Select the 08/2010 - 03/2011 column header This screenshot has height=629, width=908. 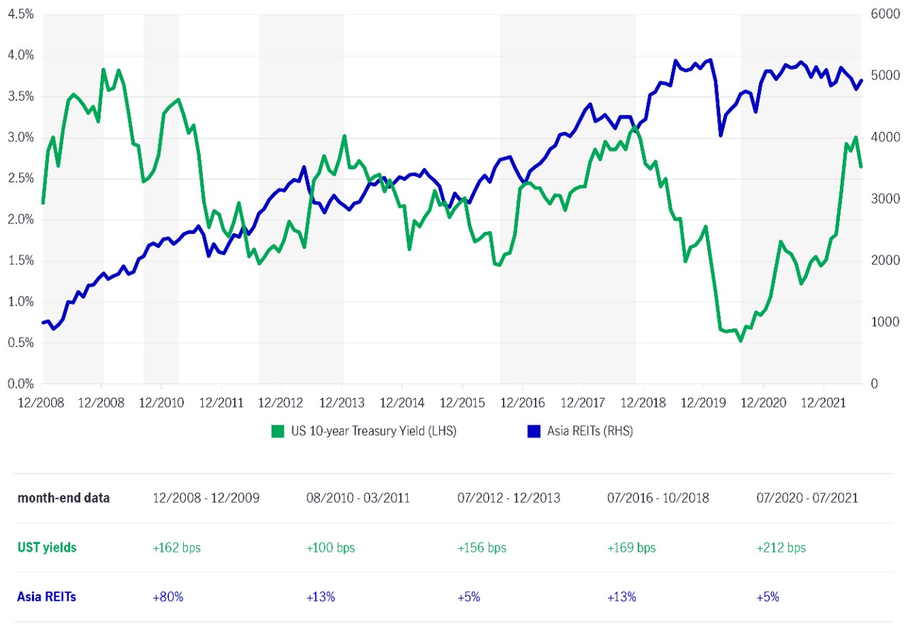click(x=358, y=498)
